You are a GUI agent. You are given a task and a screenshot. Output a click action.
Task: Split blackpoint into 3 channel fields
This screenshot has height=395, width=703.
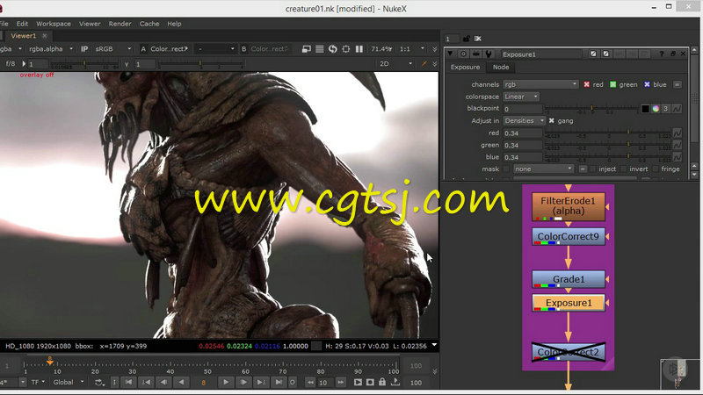point(666,108)
